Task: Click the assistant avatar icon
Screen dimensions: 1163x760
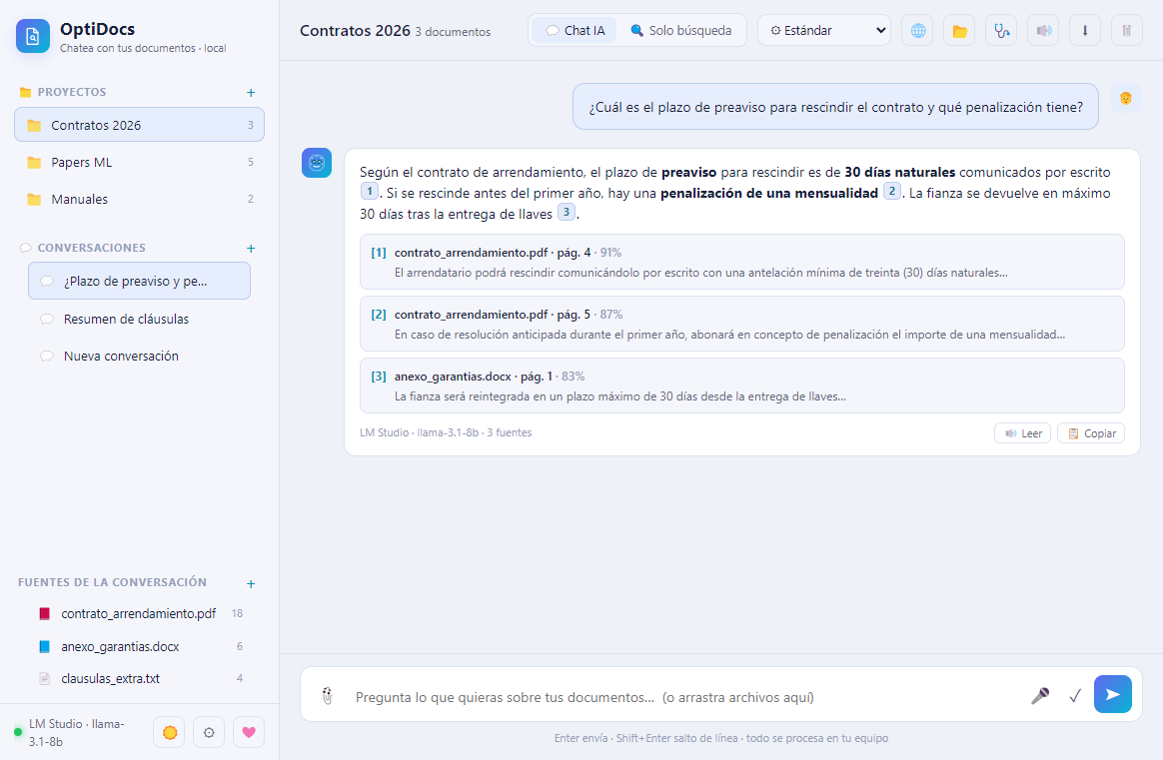Action: coord(317,163)
